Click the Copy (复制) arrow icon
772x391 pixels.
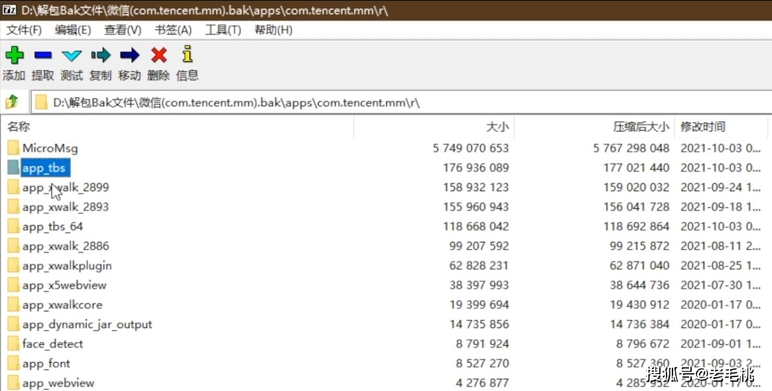[100, 55]
